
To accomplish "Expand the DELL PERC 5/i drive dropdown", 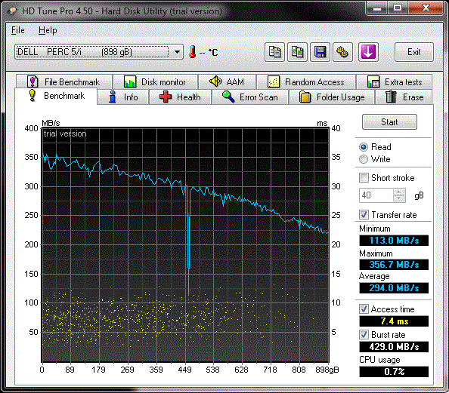I will pyautogui.click(x=177, y=52).
